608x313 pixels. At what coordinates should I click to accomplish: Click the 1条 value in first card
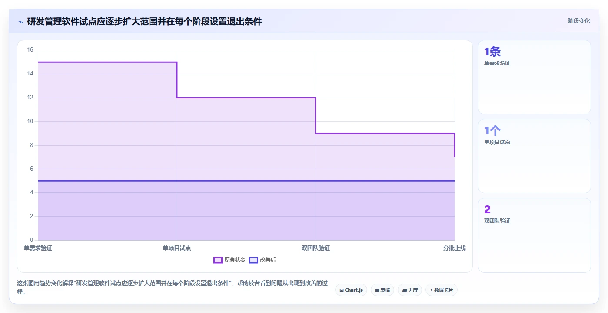pos(492,52)
